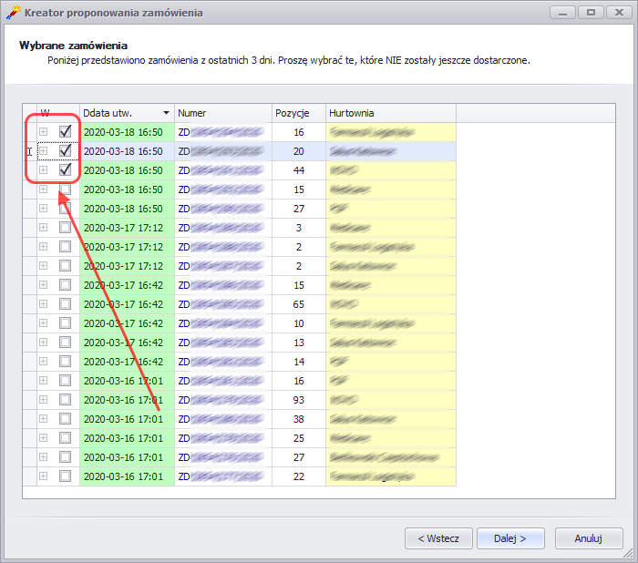Expand the order row with 14 positions
The height and width of the screenshot is (563, 638).
coord(43,361)
